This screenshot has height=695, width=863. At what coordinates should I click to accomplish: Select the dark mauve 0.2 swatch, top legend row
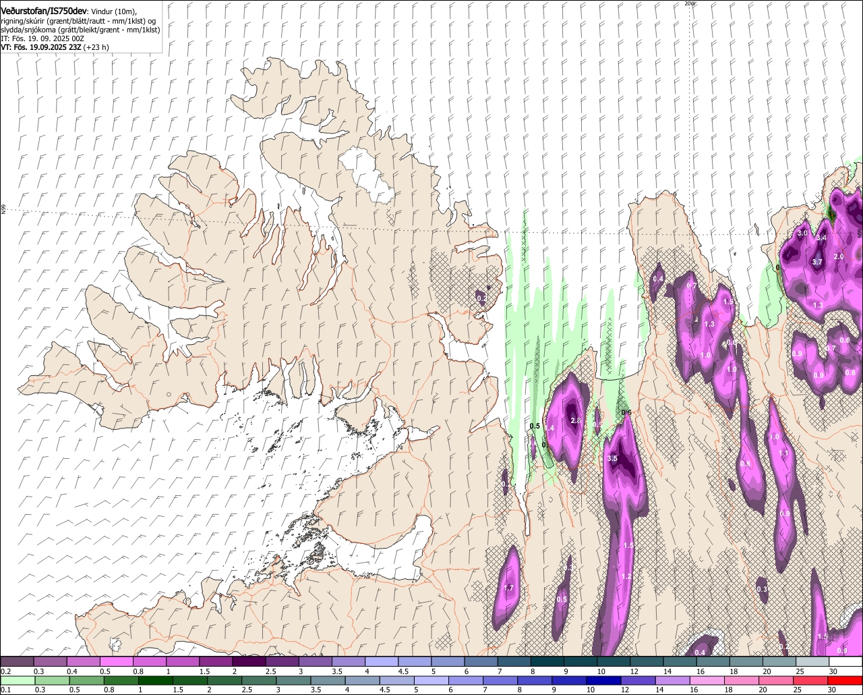pyautogui.click(x=17, y=662)
